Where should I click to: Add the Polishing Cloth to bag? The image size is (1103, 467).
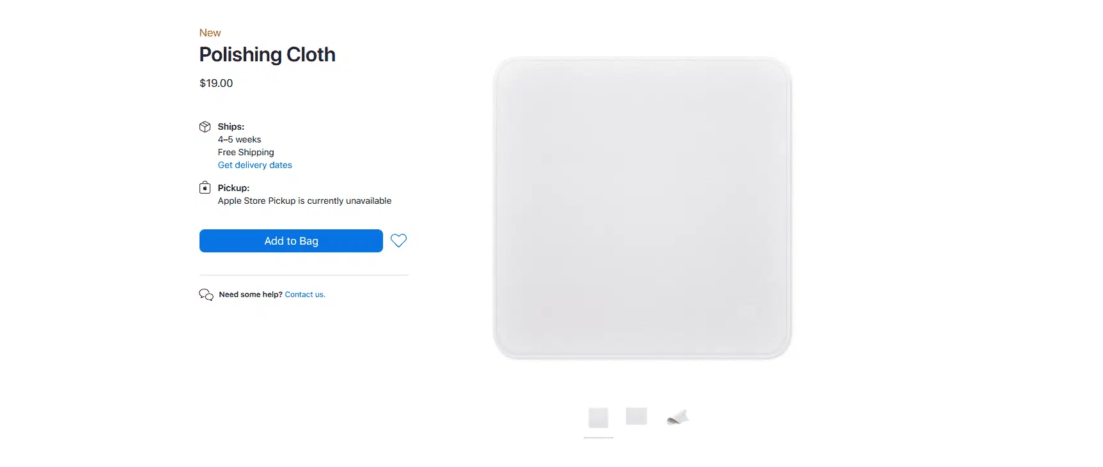pyautogui.click(x=291, y=241)
